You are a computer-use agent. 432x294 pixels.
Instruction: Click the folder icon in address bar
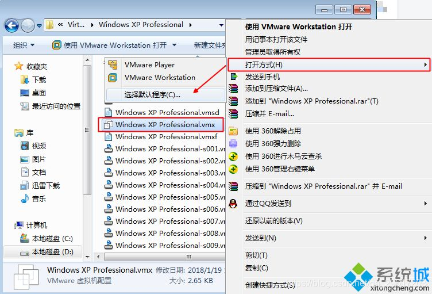click(x=49, y=25)
